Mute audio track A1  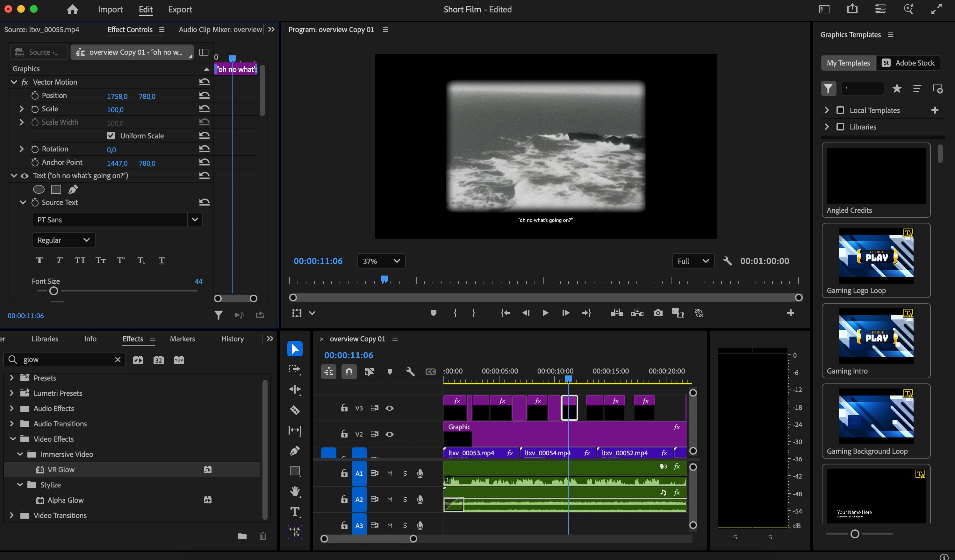pos(390,473)
